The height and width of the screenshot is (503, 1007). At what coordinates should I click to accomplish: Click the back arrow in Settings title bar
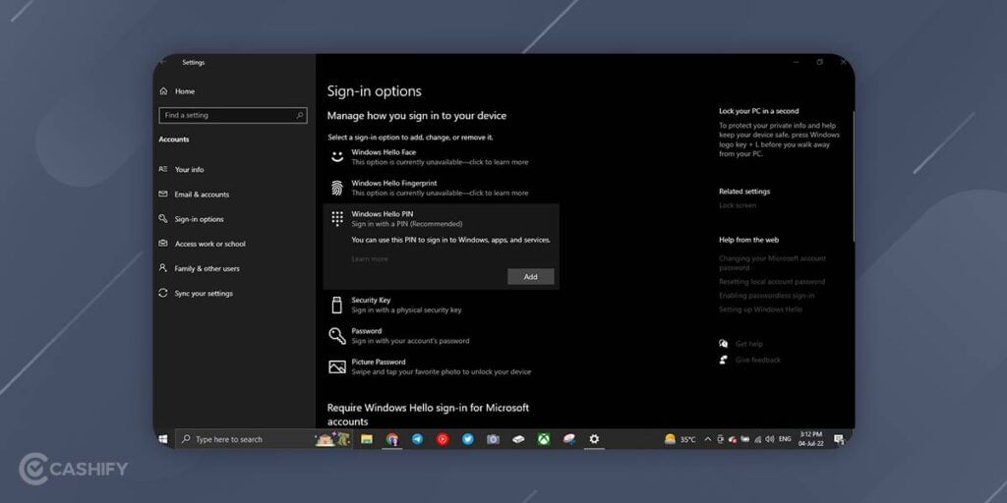pyautogui.click(x=162, y=62)
